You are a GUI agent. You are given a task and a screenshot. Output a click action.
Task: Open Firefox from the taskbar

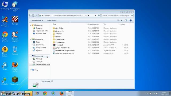61,93
